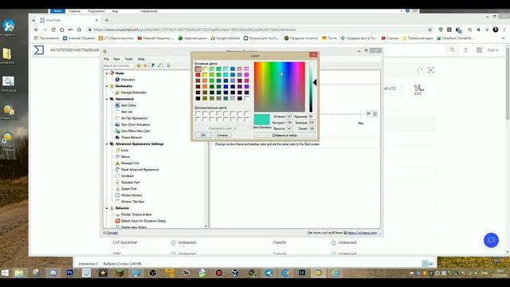Image resolution: width=510 pixels, height=287 pixels.
Task: Click the Оттенок hue value field
Action: tap(289, 116)
